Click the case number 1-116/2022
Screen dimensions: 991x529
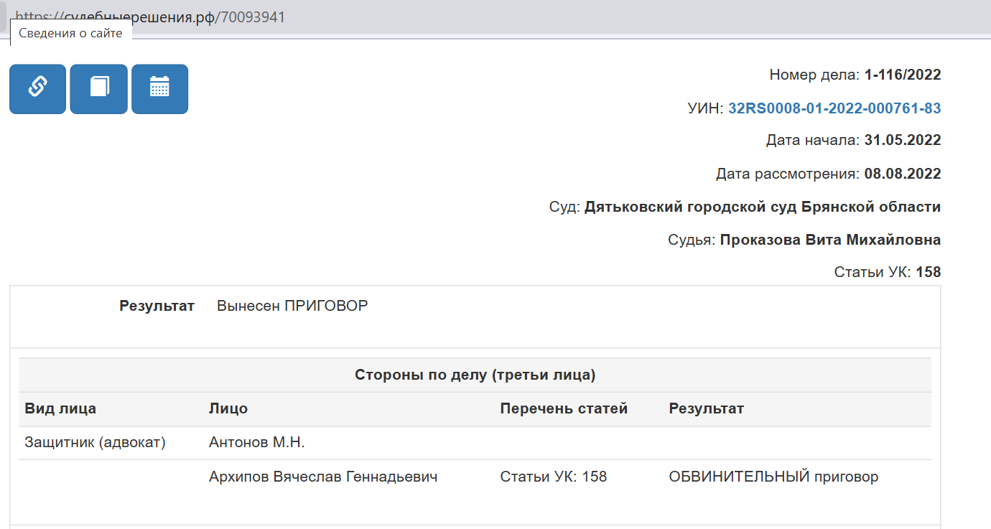click(x=903, y=75)
